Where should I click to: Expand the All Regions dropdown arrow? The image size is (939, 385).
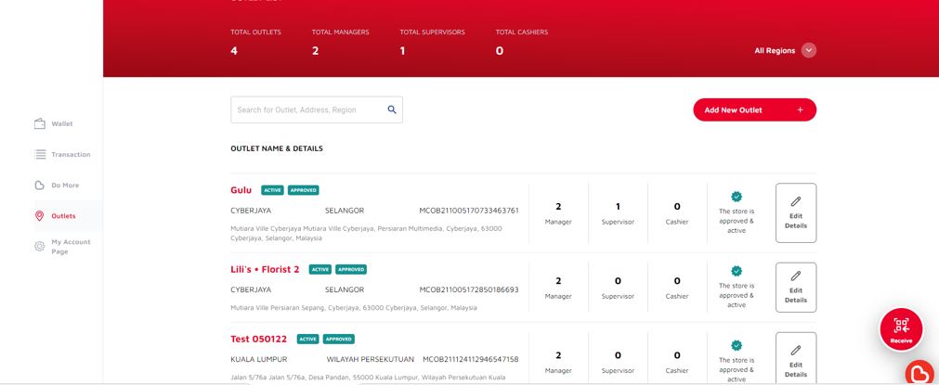[808, 51]
